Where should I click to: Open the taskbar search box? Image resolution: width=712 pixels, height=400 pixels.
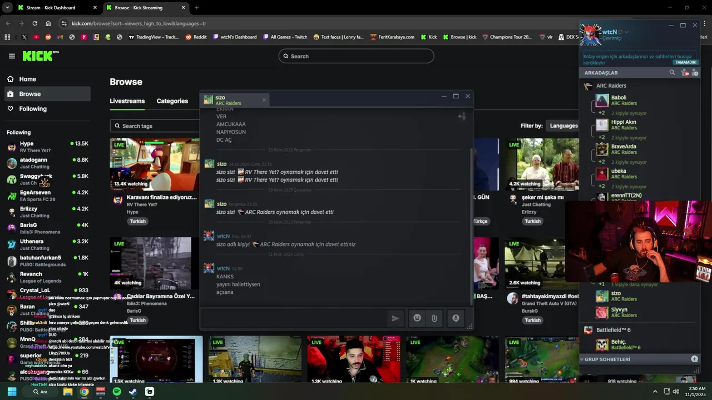pos(40,392)
